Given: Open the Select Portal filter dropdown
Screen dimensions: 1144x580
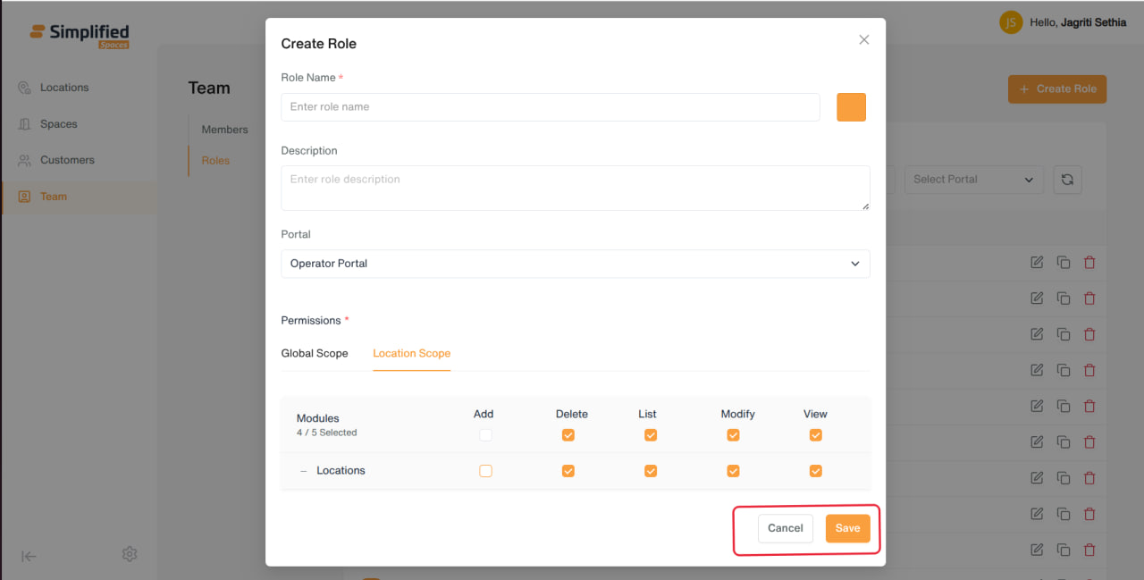Looking at the screenshot, I should 974,179.
